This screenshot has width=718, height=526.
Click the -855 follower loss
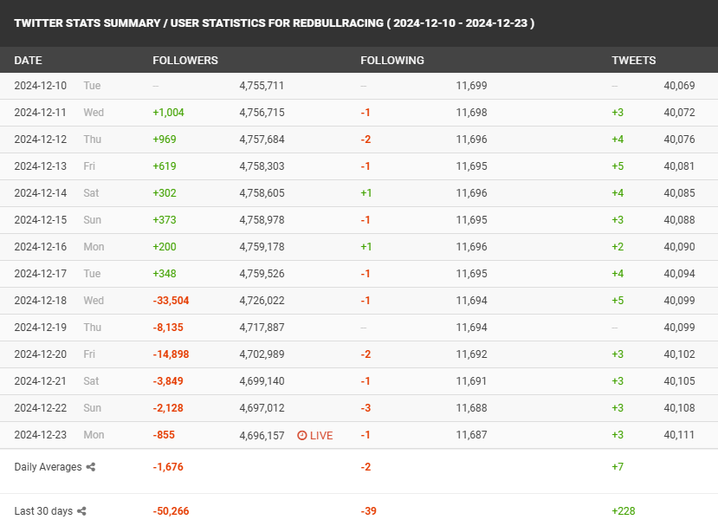tap(164, 435)
